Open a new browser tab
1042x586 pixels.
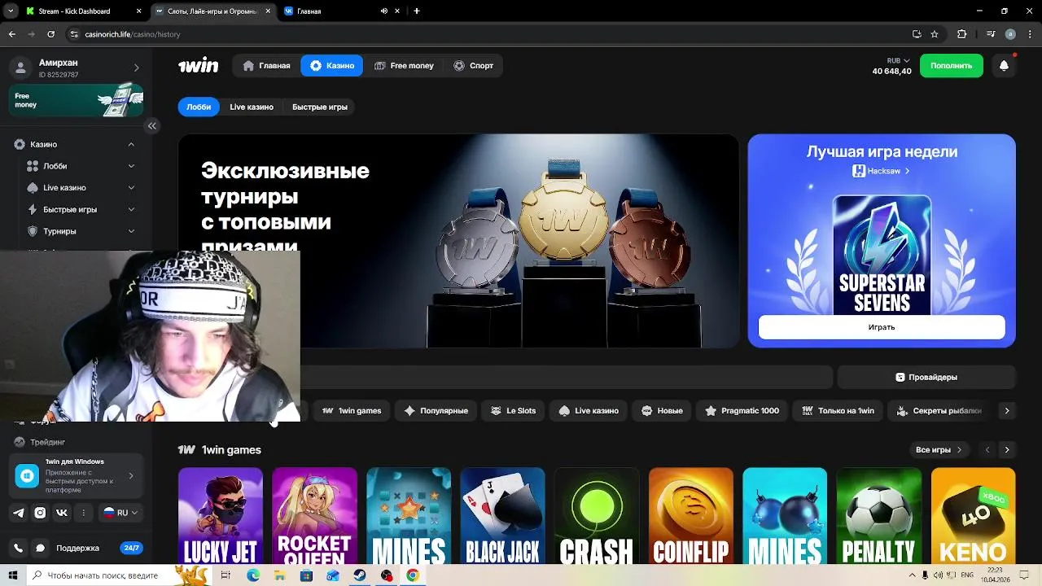click(417, 11)
